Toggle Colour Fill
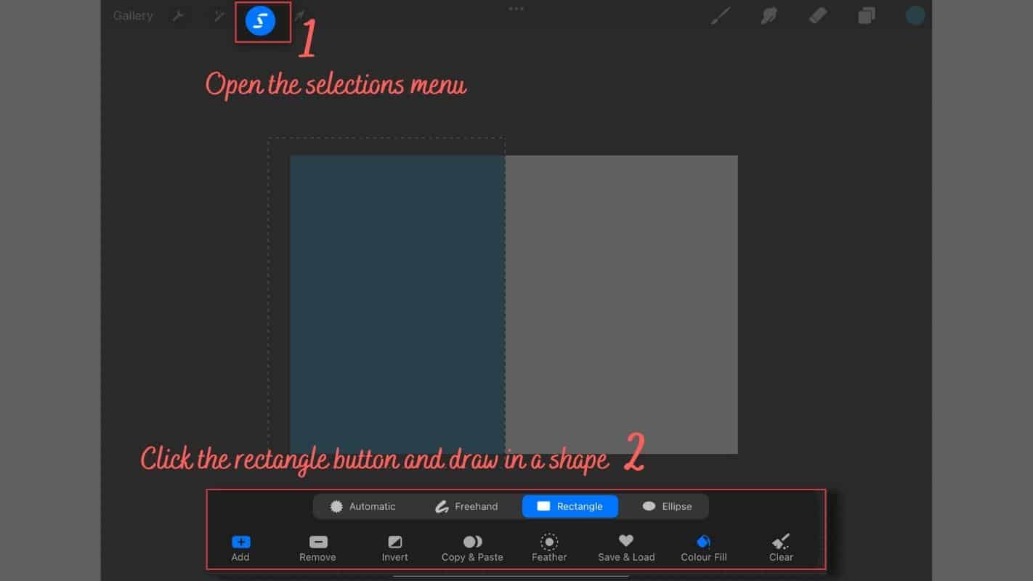The height and width of the screenshot is (581, 1033). (704, 548)
